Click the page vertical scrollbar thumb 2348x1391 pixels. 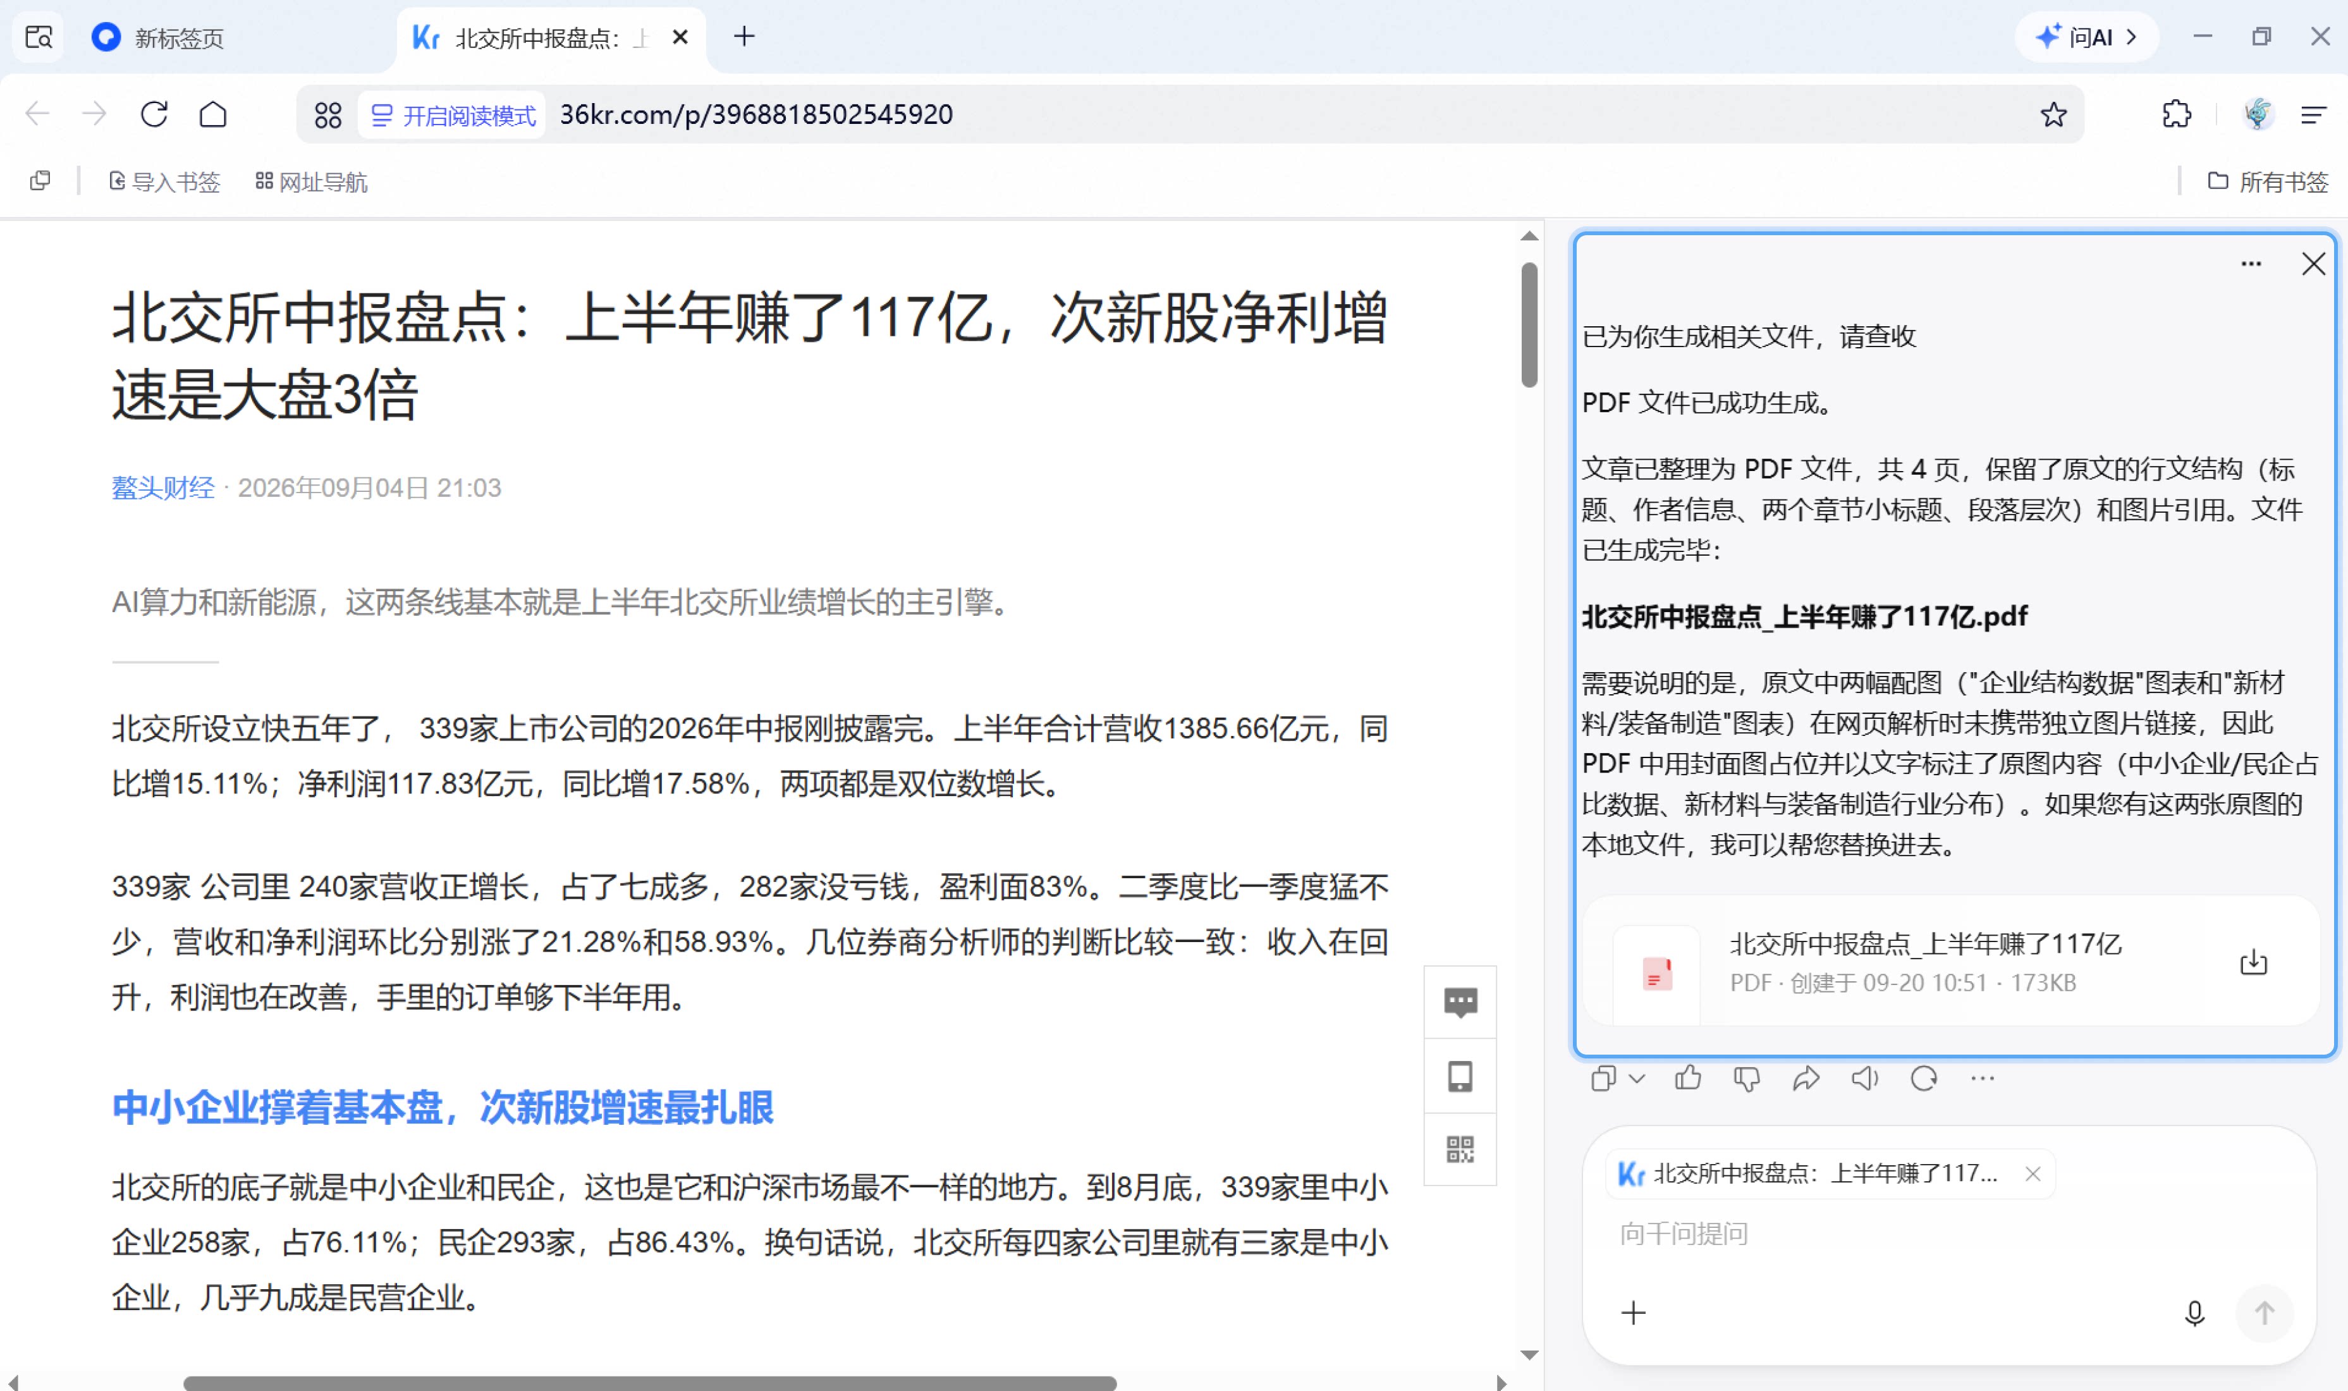[1529, 324]
